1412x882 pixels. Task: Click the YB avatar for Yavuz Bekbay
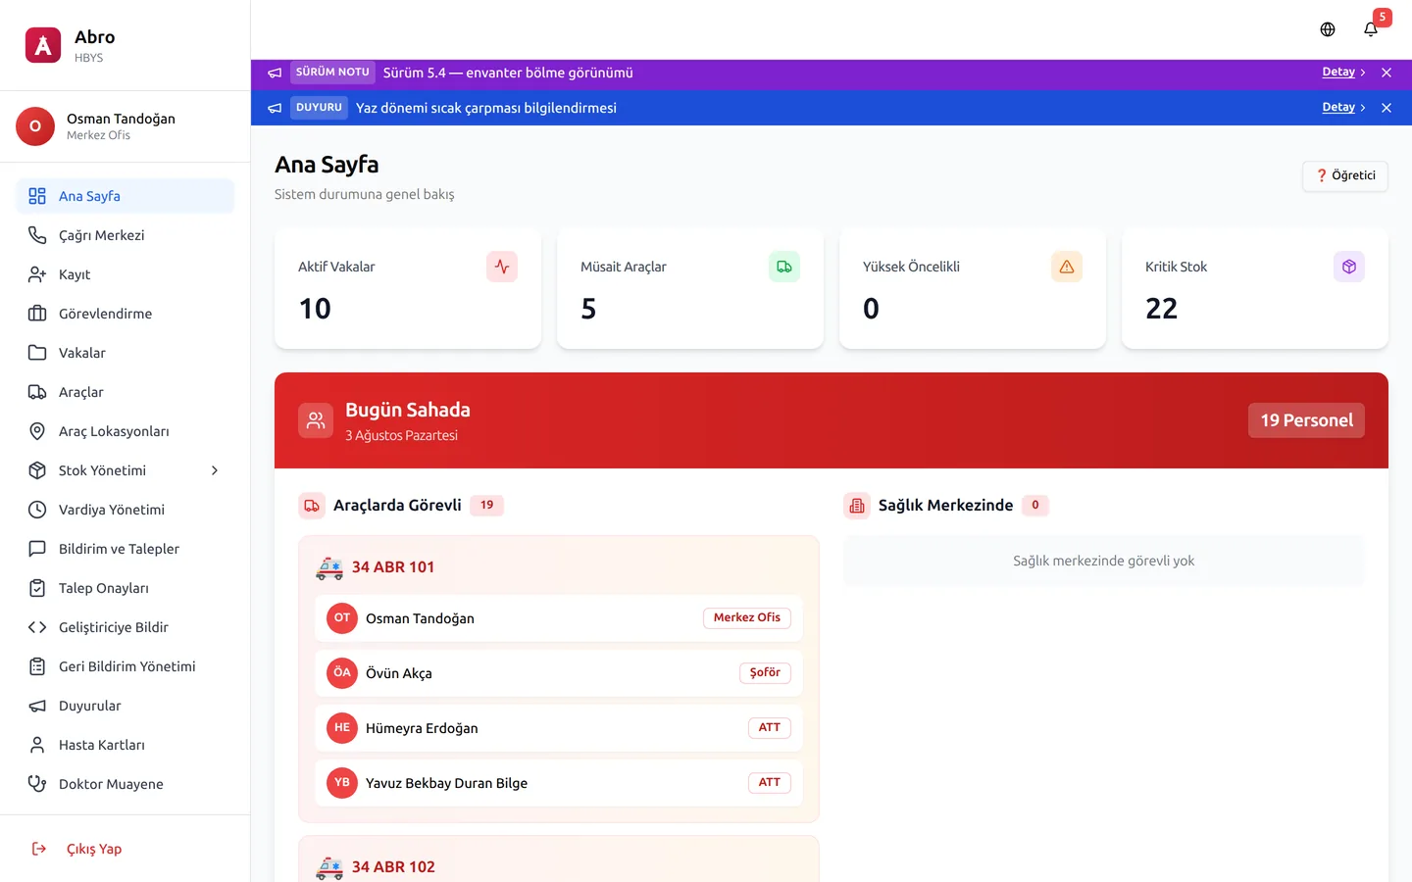[x=342, y=783]
